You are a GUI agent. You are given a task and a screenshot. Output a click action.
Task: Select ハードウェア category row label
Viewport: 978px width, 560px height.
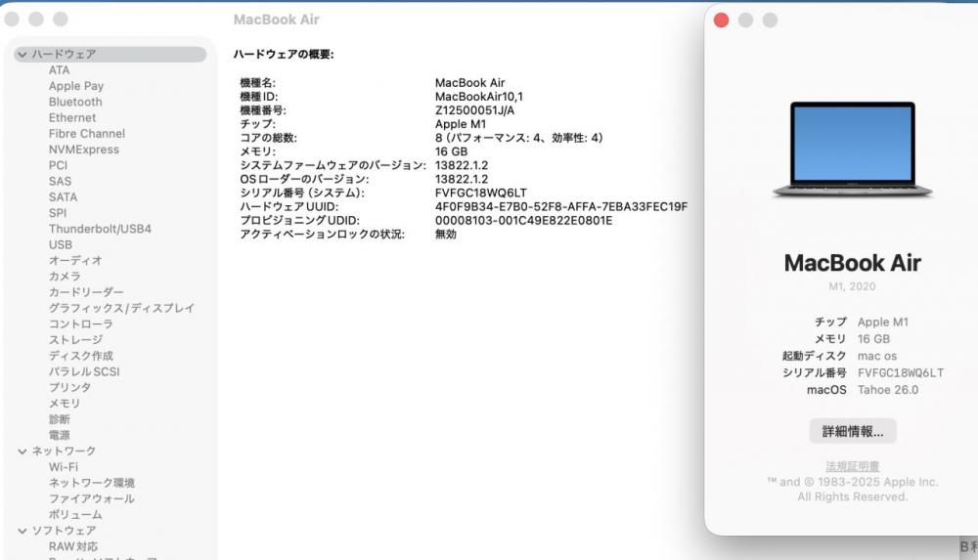point(65,55)
